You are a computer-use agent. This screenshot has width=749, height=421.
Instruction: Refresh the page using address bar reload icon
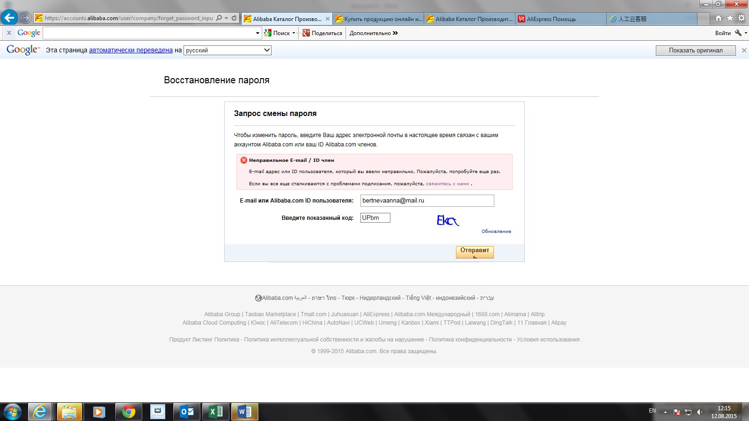(234, 18)
